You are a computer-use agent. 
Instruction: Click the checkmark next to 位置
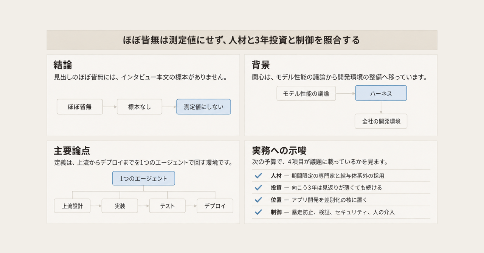point(259,200)
